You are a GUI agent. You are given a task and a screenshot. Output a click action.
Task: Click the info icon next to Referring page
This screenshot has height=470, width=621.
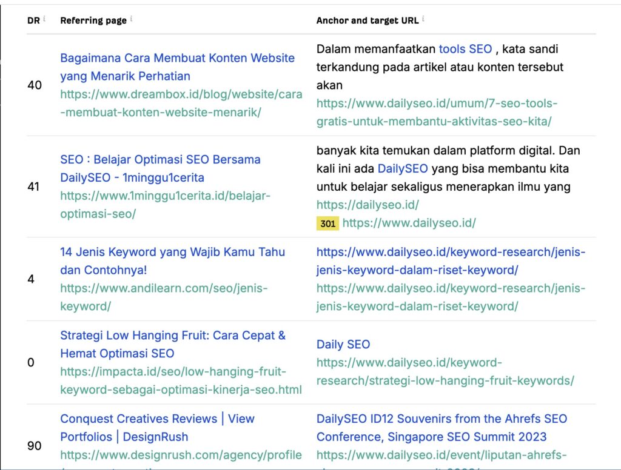pyautogui.click(x=131, y=19)
